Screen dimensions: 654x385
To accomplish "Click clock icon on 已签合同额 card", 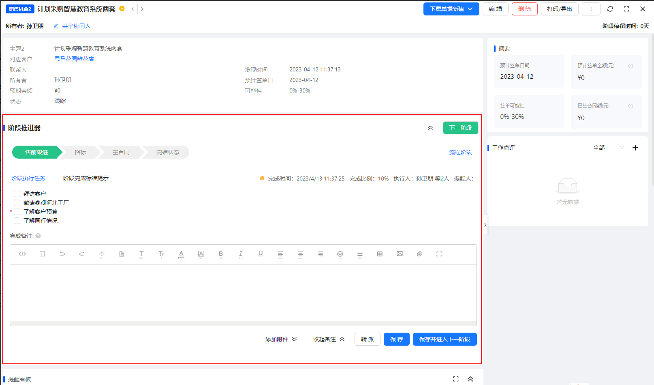I will click(630, 106).
